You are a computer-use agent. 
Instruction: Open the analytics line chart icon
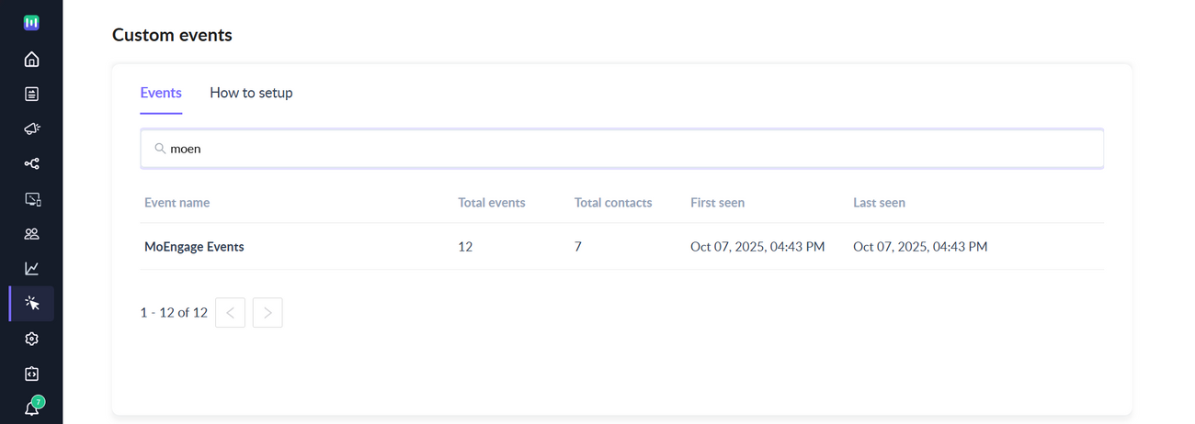click(31, 269)
